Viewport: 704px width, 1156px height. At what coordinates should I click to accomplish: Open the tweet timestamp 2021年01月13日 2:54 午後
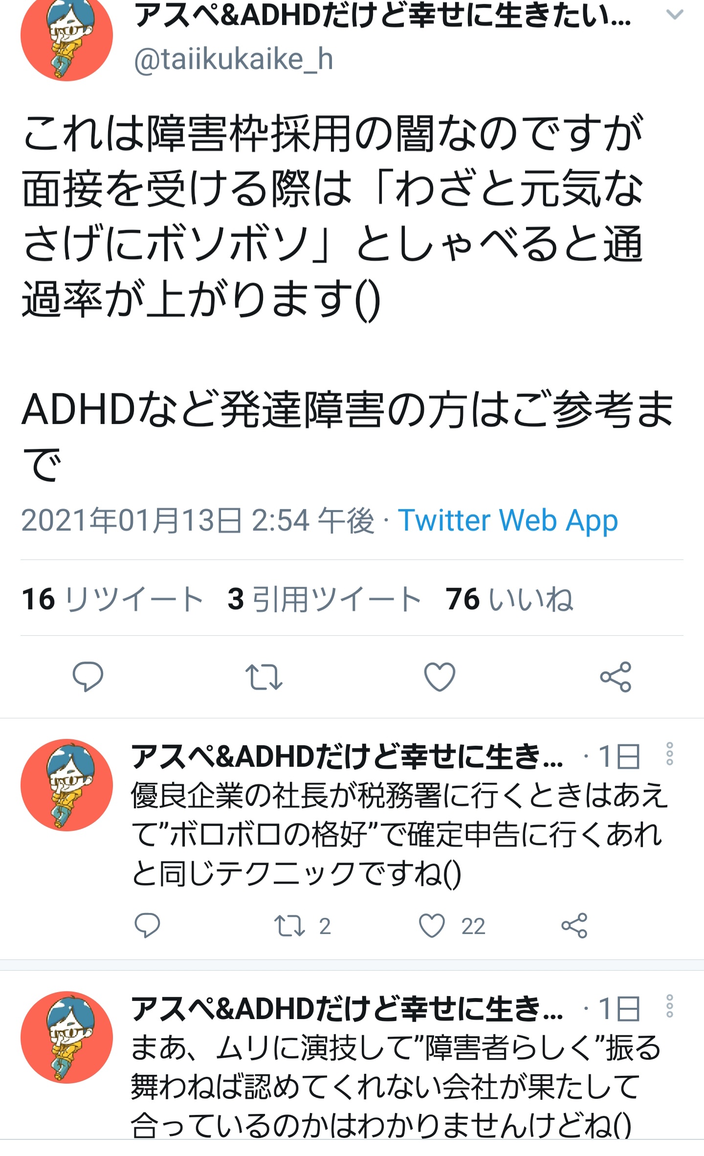click(x=198, y=520)
